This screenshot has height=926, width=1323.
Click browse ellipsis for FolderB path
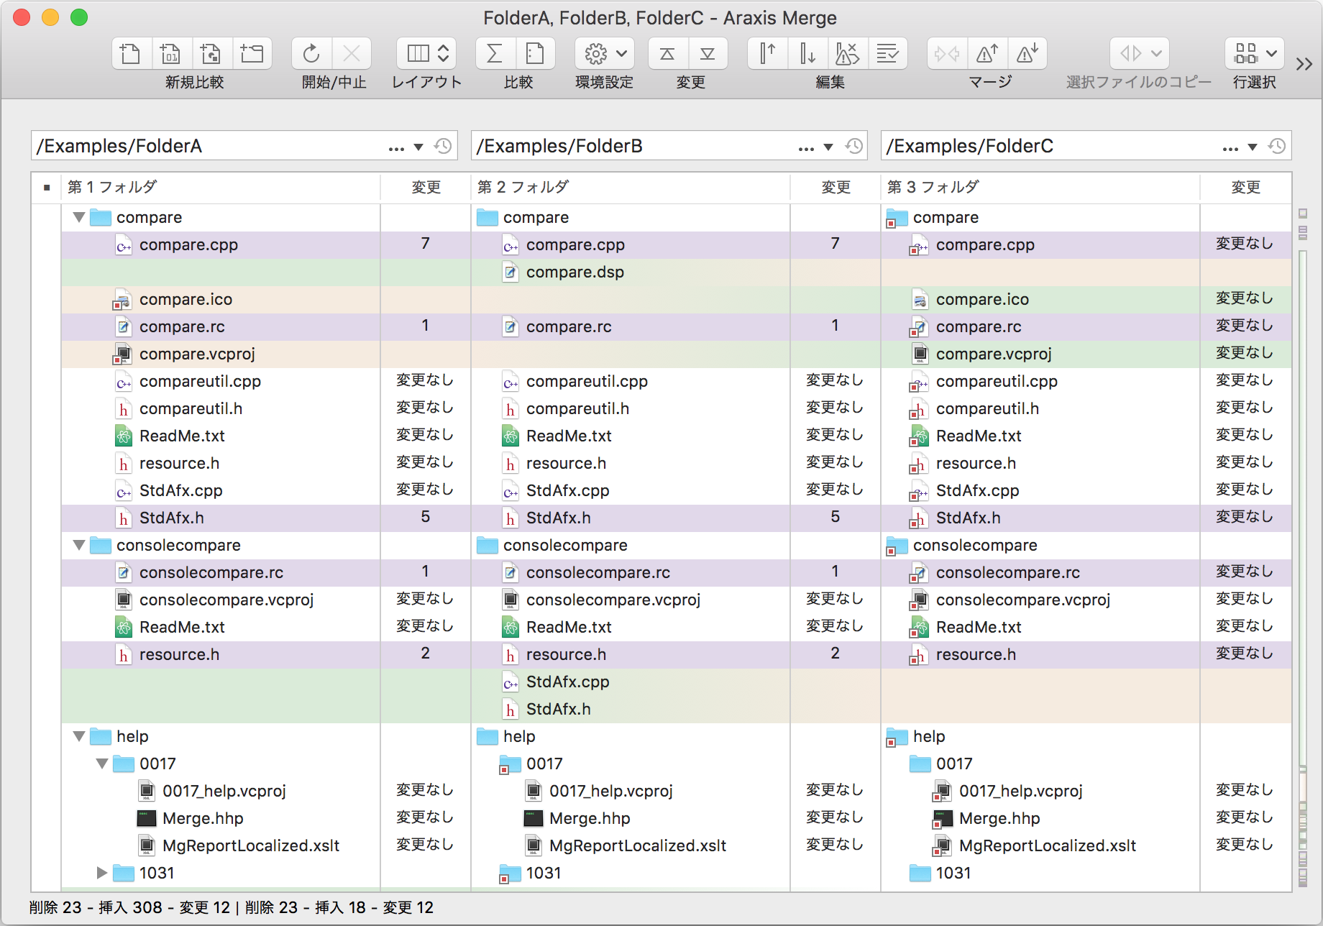tap(806, 147)
